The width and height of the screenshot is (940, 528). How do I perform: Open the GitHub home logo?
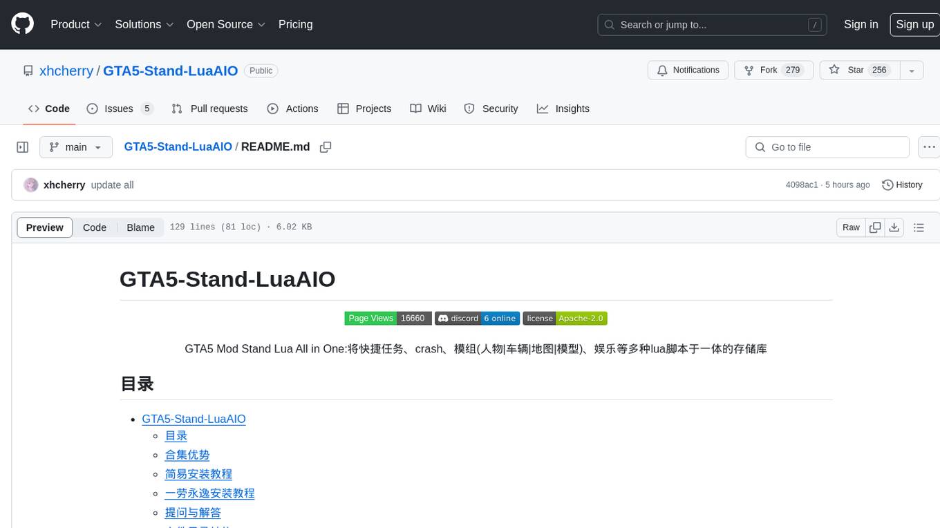pyautogui.click(x=23, y=24)
